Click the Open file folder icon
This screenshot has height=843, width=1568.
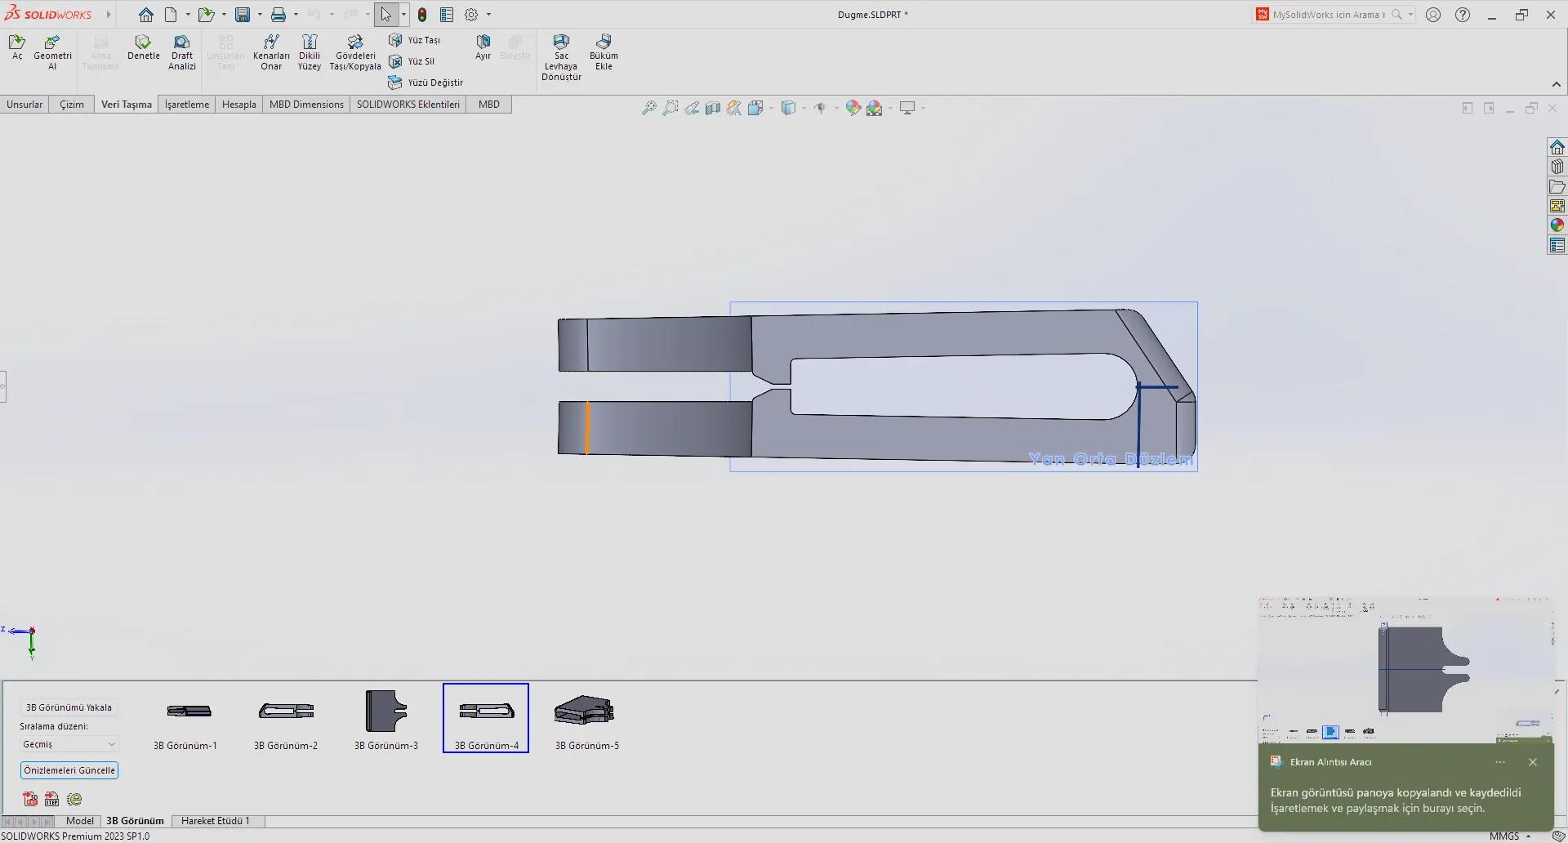206,15
